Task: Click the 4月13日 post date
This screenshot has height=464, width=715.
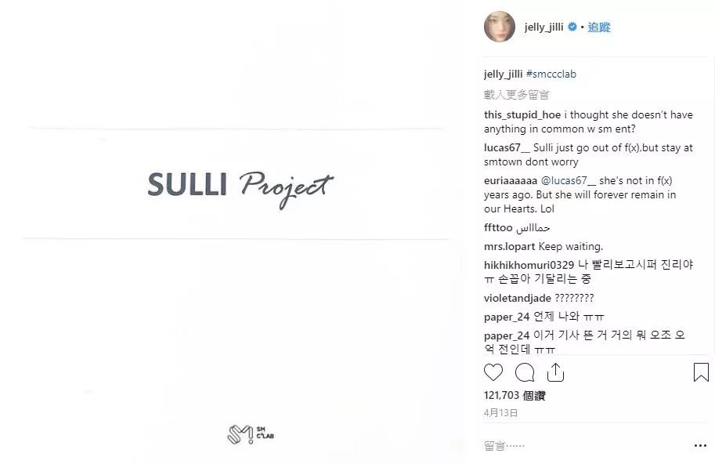Action: (x=500, y=413)
